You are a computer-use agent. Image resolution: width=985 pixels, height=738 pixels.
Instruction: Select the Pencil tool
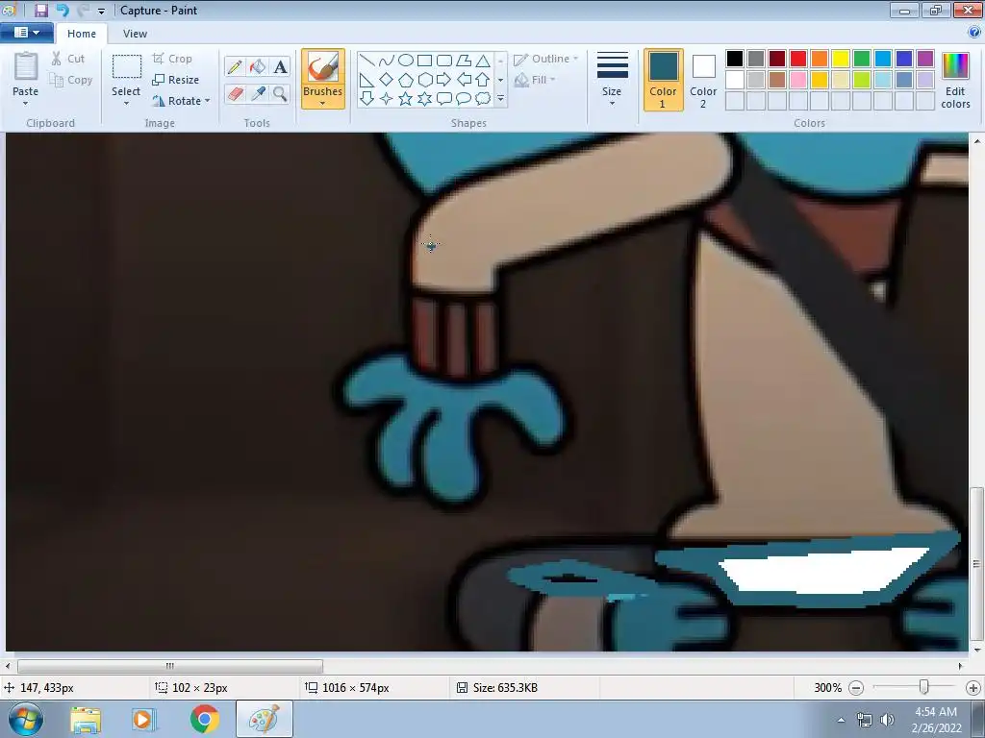pyautogui.click(x=235, y=66)
